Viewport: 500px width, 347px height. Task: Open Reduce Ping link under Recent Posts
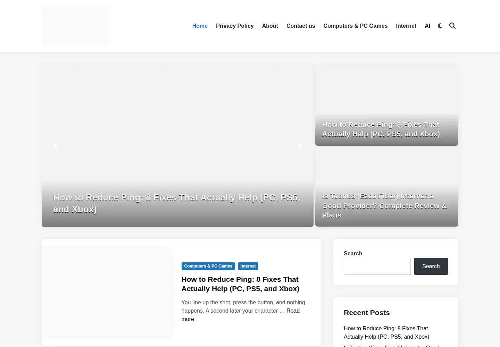[386, 332]
